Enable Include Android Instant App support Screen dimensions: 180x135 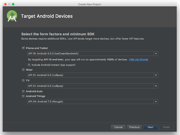pyautogui.click(x=29, y=65)
